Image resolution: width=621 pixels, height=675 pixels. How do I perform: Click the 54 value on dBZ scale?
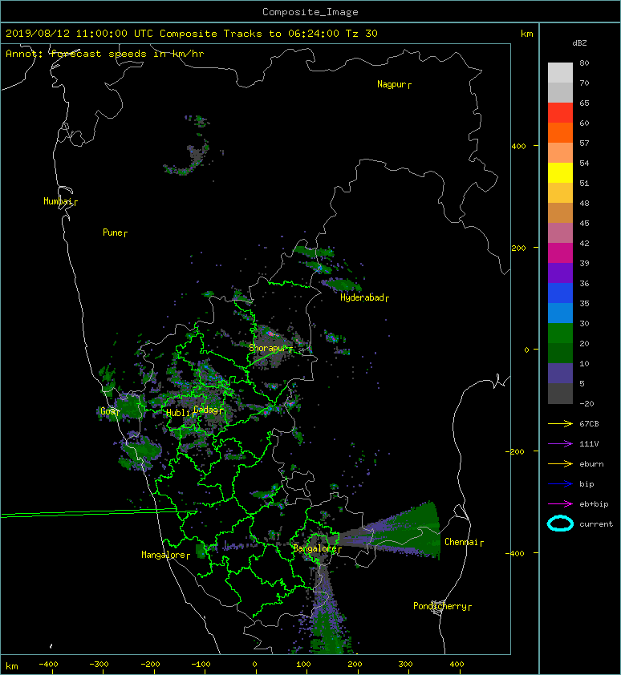tap(584, 164)
